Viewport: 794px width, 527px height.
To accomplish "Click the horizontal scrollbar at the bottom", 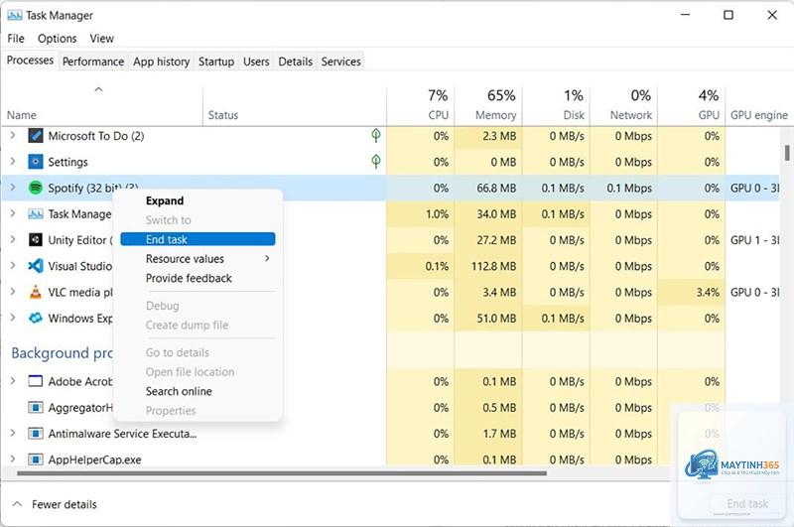I will click(282, 473).
